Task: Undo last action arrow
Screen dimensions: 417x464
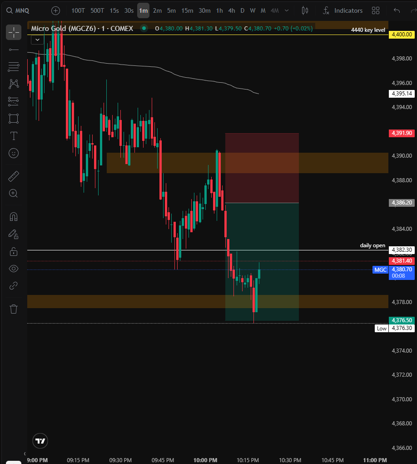Action: [397, 10]
